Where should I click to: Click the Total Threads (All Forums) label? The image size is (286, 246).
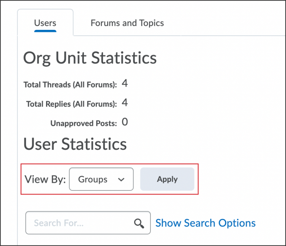tap(70, 85)
